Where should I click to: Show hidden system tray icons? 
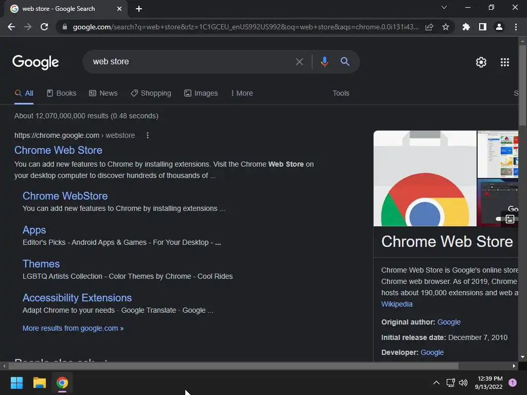tap(436, 383)
